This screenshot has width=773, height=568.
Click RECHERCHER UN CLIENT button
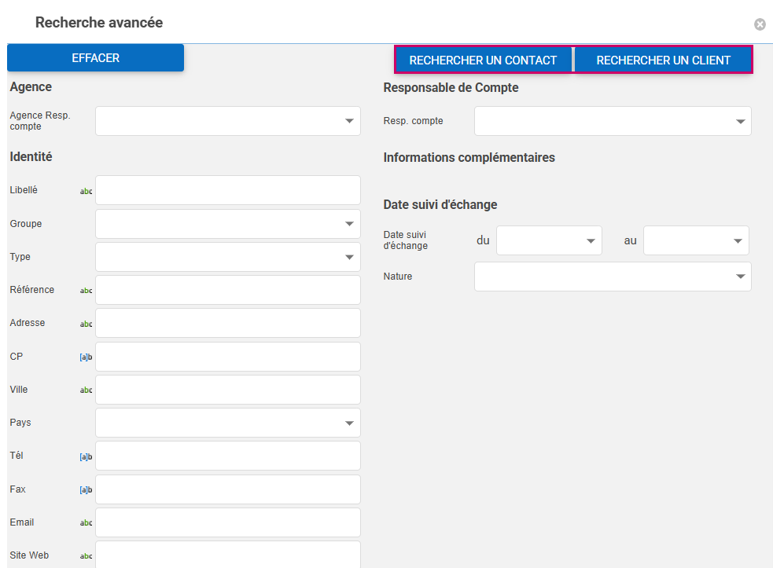[663, 60]
